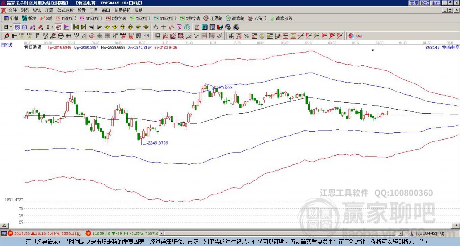460x246 pixels.
Task: Click the gold 金 circle icon
Action: coord(262,36)
